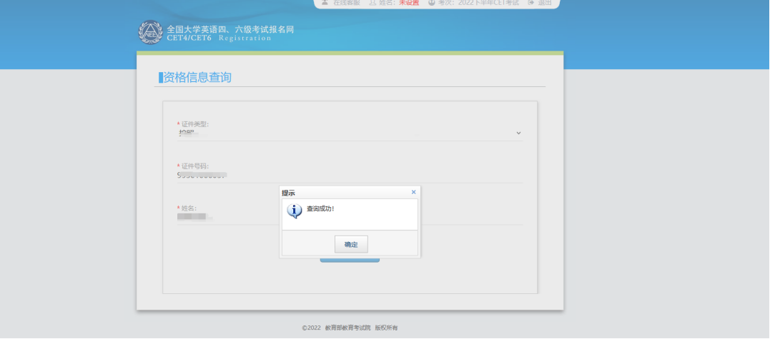Open the 证件类型 selection field
Viewport: 770px width, 339px height.
pos(343,133)
